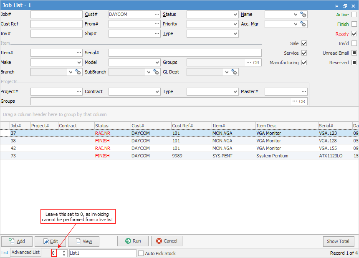359x258 pixels.
Task: Untick the Ready checkbox
Action: 354,34
